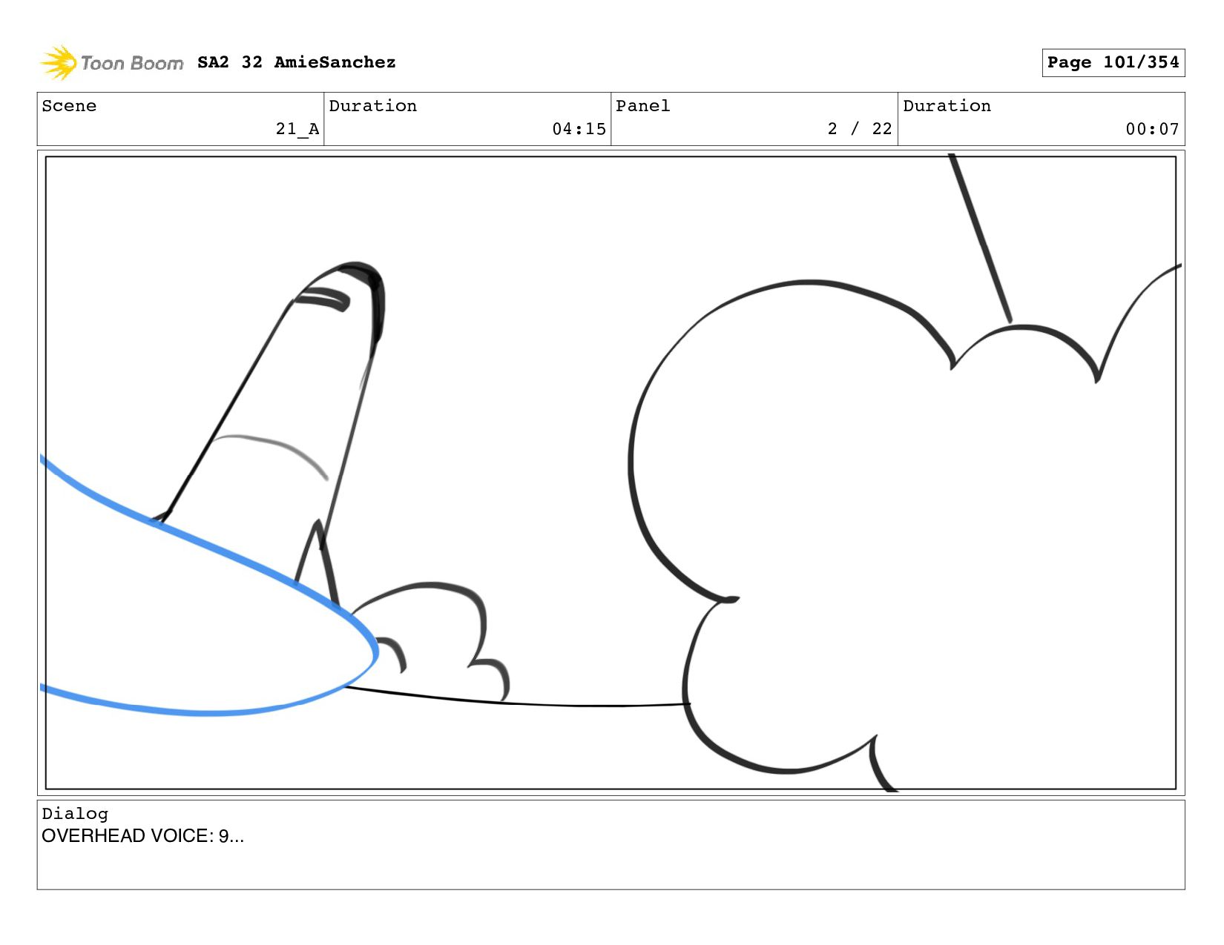Select the dialog line 'OVERHEAD VOICE: 9...'
1224x945 pixels.
tap(142, 836)
